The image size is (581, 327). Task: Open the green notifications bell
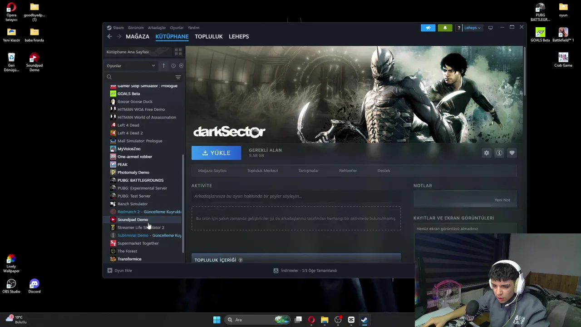pyautogui.click(x=445, y=28)
